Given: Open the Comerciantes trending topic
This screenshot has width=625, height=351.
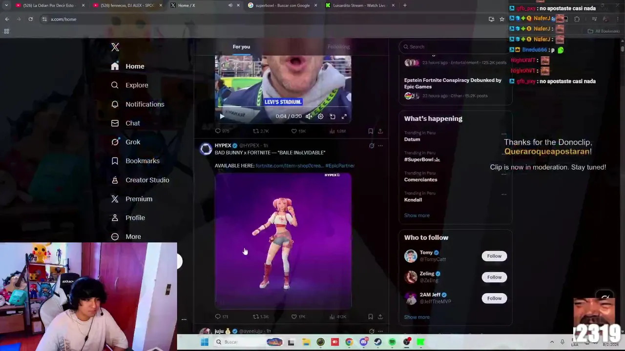Looking at the screenshot, I should (420, 179).
